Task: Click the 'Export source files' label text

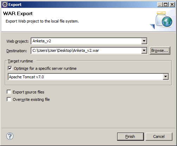Action: [x=29, y=92]
